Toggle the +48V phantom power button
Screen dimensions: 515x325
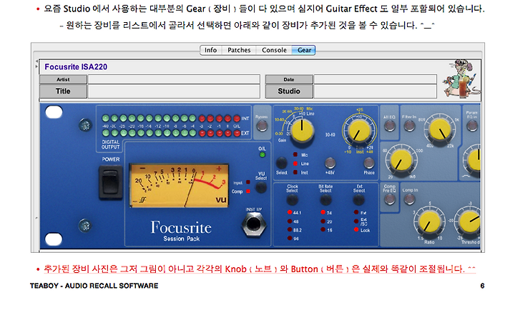[330, 163]
